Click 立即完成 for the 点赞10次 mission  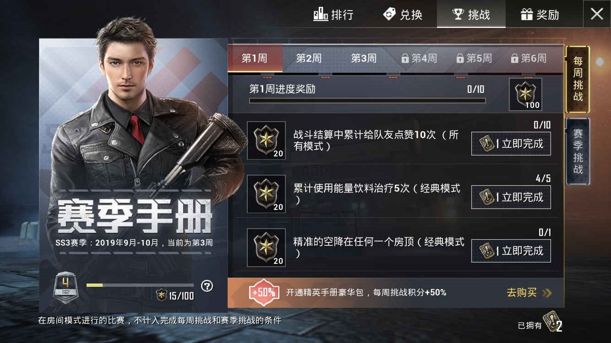511,144
